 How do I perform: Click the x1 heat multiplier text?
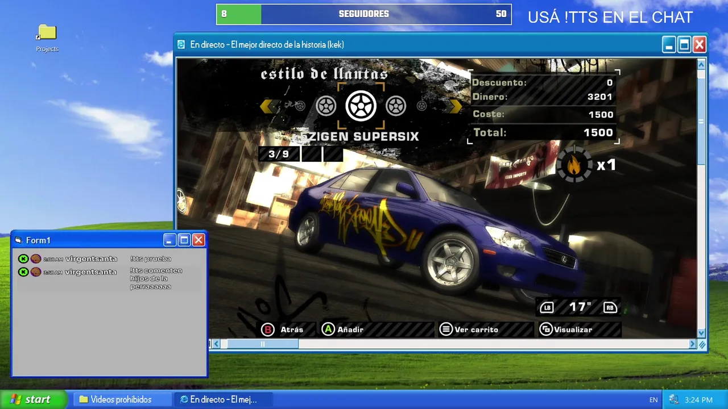(x=606, y=165)
